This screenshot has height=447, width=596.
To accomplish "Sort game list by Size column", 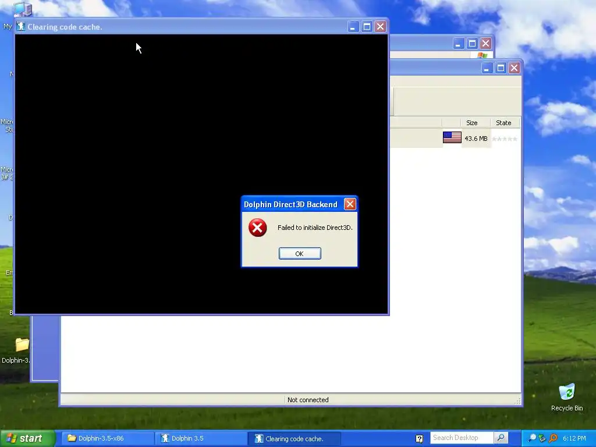I will [471, 123].
